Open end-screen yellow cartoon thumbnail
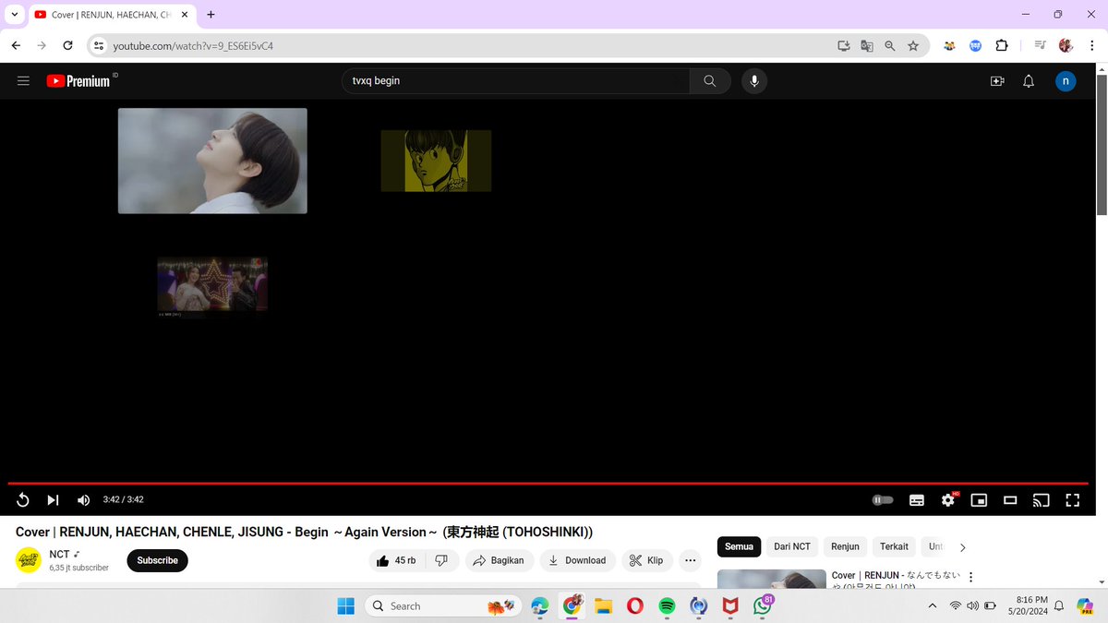 pos(436,161)
